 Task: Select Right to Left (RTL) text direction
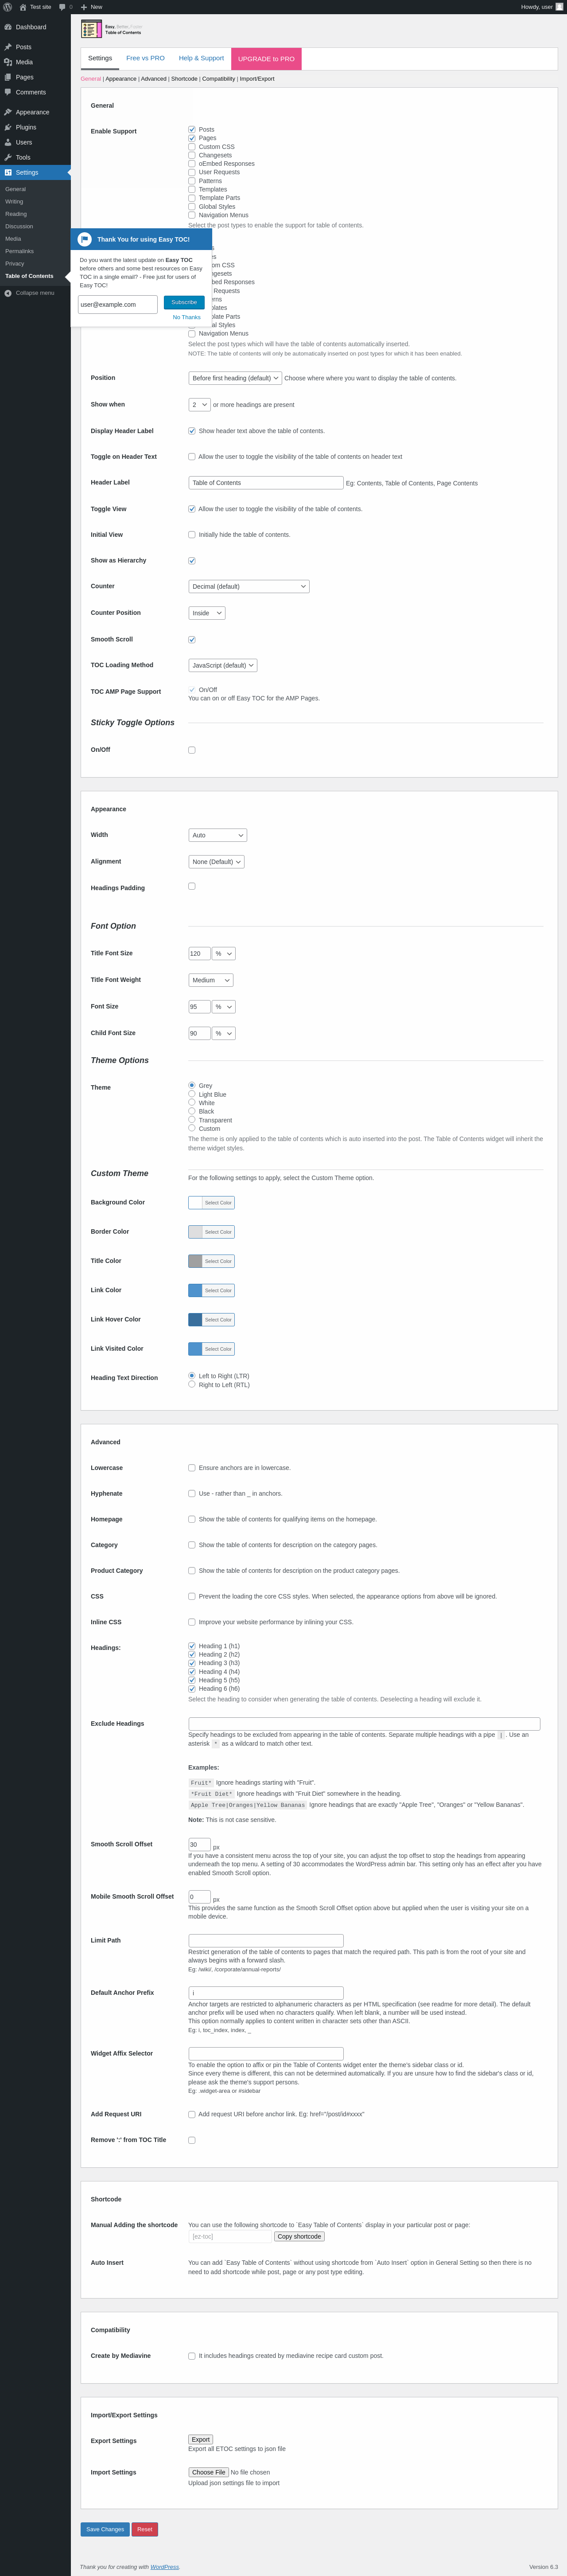192,1385
